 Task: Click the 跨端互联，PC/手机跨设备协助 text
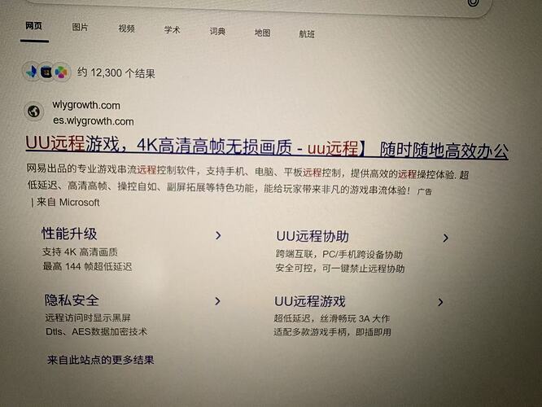tap(339, 255)
